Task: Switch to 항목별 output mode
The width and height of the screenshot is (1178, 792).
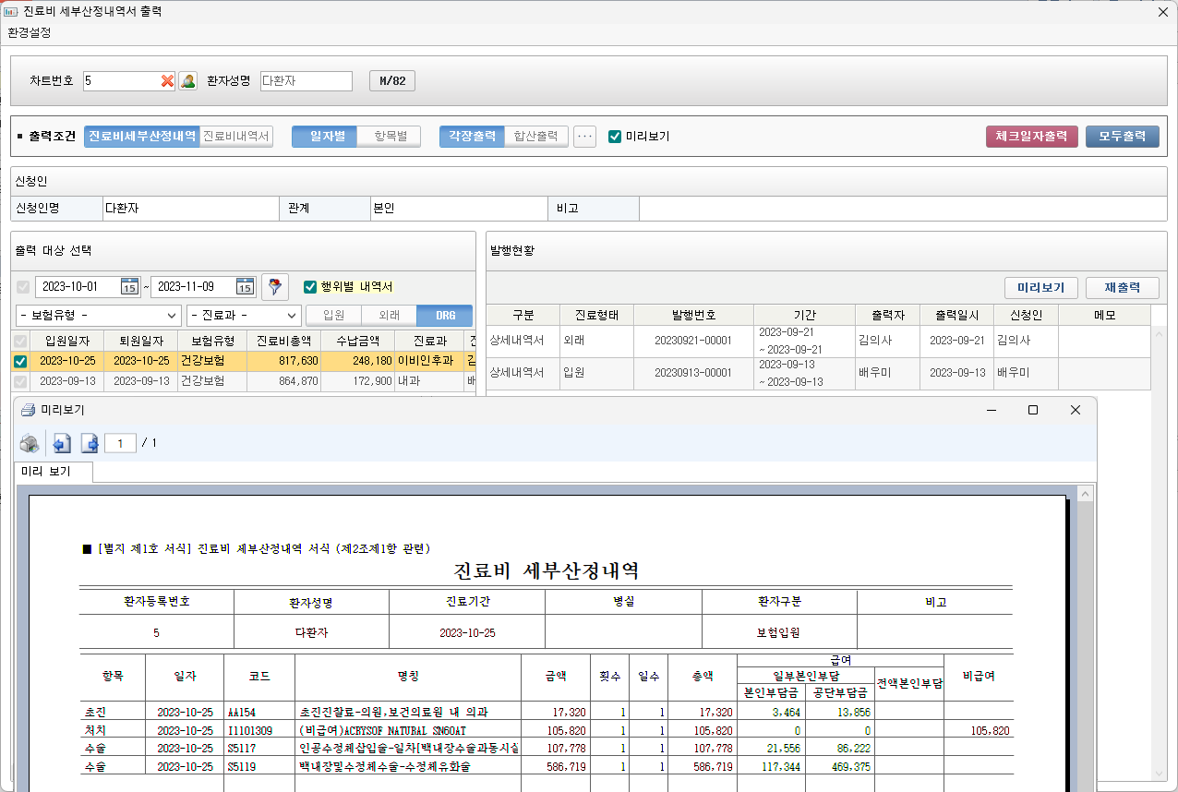Action: click(389, 137)
